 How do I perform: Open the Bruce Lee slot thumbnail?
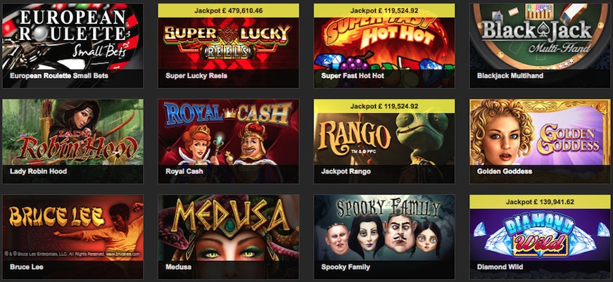coord(72,228)
